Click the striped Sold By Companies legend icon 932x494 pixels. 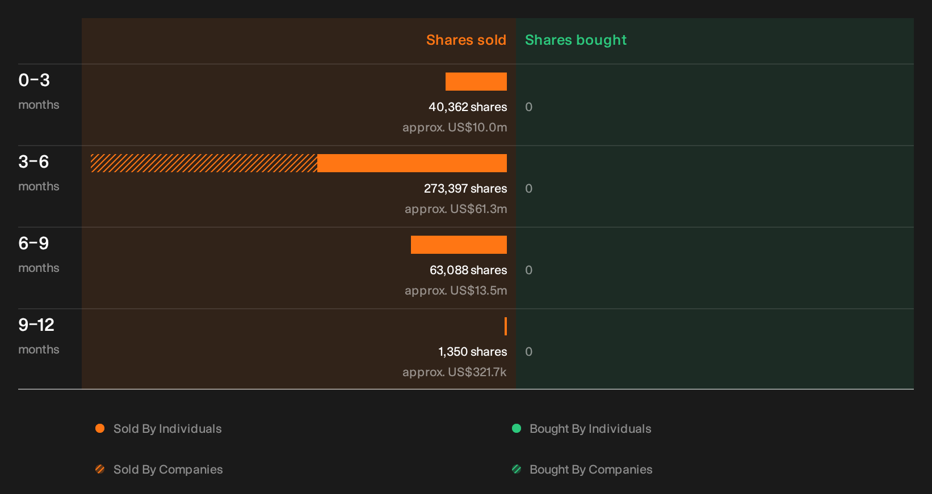click(100, 469)
